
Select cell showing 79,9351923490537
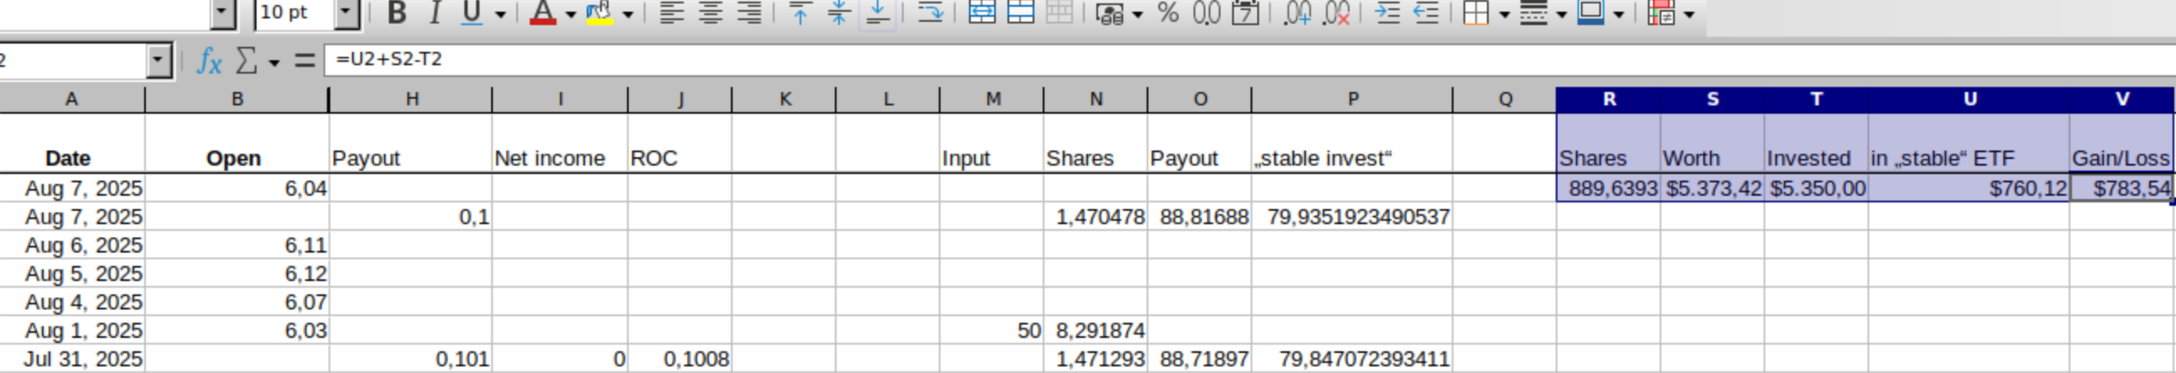click(1351, 217)
